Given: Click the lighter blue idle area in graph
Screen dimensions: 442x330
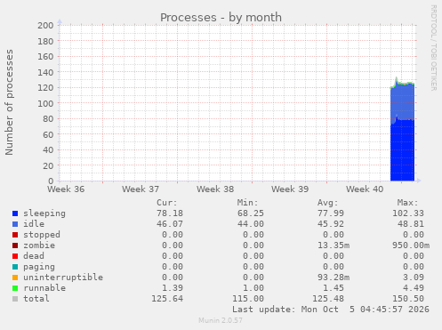Looking at the screenshot, I should point(402,102).
